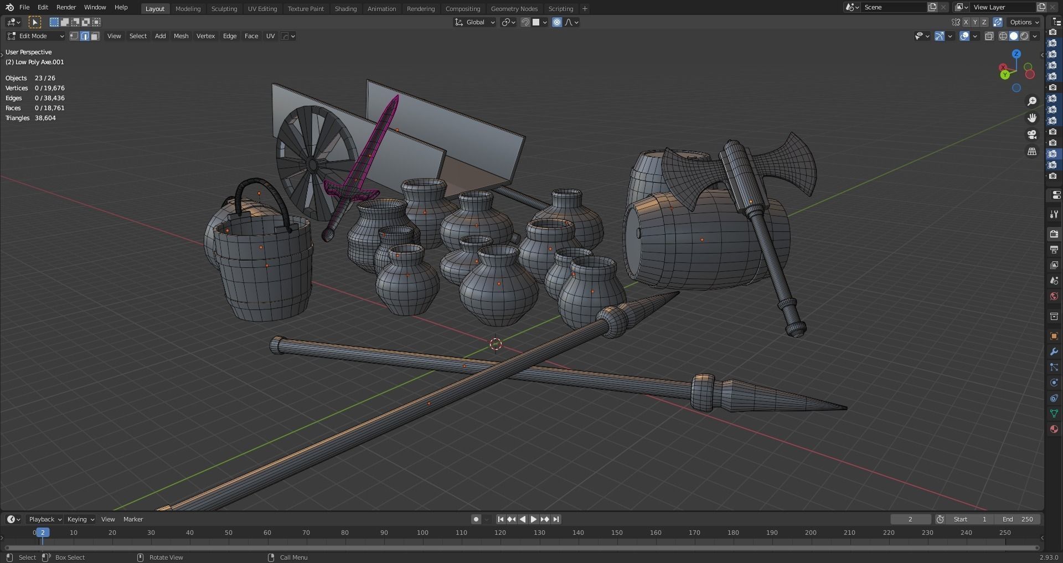Toggle viewport overlays display
This screenshot has height=563, width=1063.
click(964, 36)
